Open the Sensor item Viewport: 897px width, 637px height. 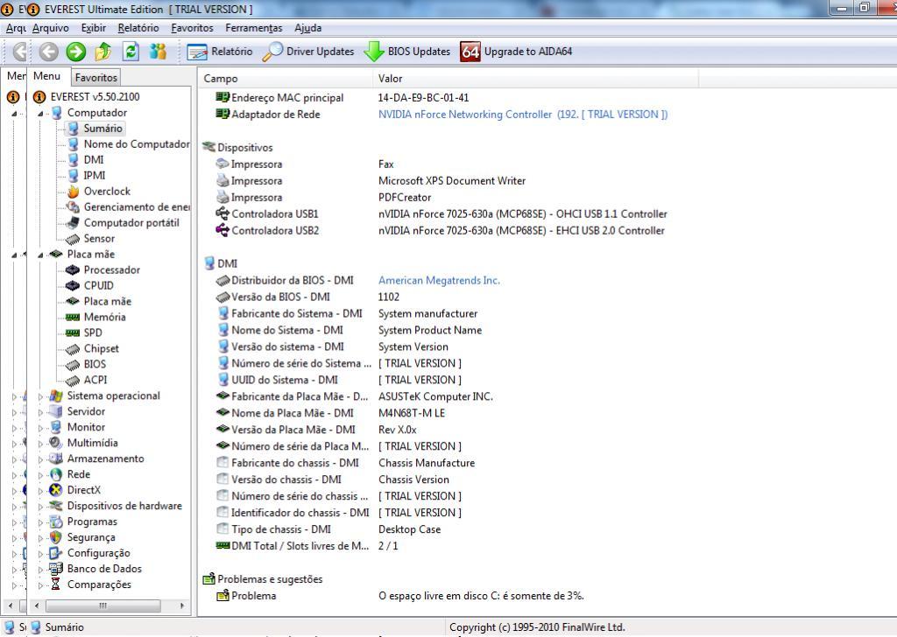99,238
